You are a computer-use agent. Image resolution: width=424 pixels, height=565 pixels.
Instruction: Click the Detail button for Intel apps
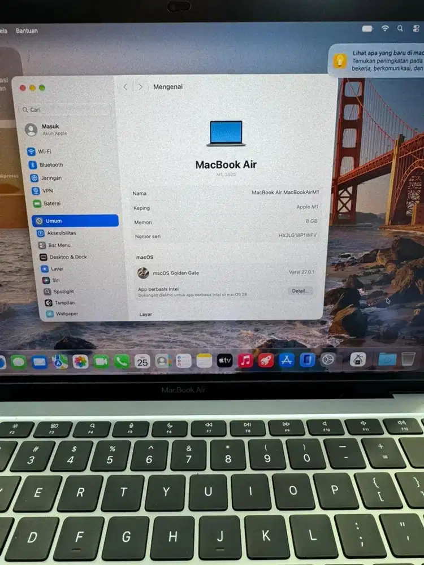pos(300,291)
